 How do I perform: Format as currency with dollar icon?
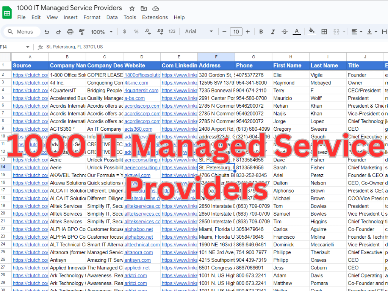click(125, 32)
